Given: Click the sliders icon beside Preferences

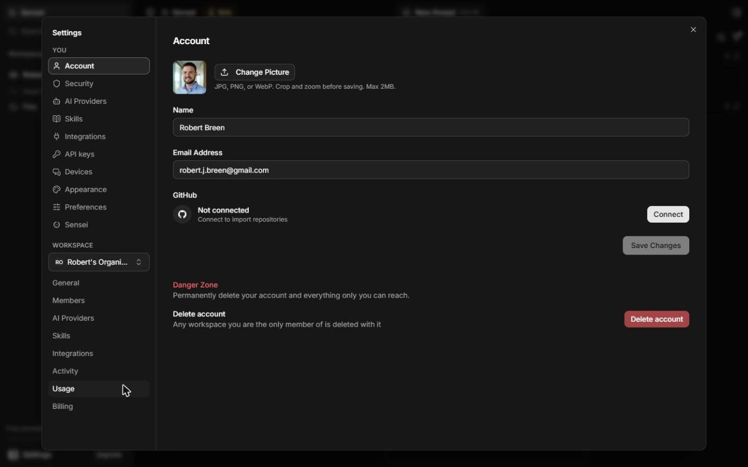Looking at the screenshot, I should pyautogui.click(x=56, y=207).
